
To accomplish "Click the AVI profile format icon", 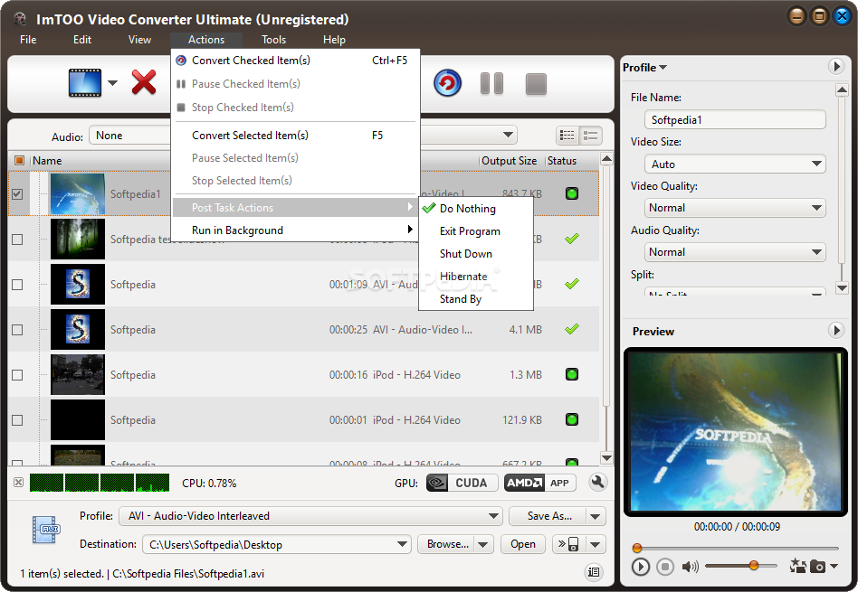I will [x=46, y=530].
